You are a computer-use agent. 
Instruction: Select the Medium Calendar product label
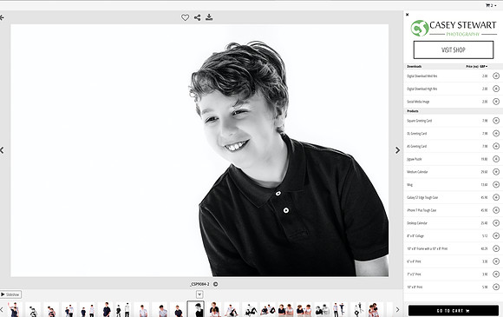coord(417,172)
